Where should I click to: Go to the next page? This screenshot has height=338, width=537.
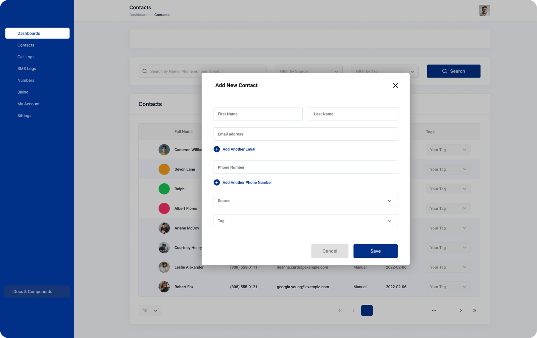(x=461, y=310)
